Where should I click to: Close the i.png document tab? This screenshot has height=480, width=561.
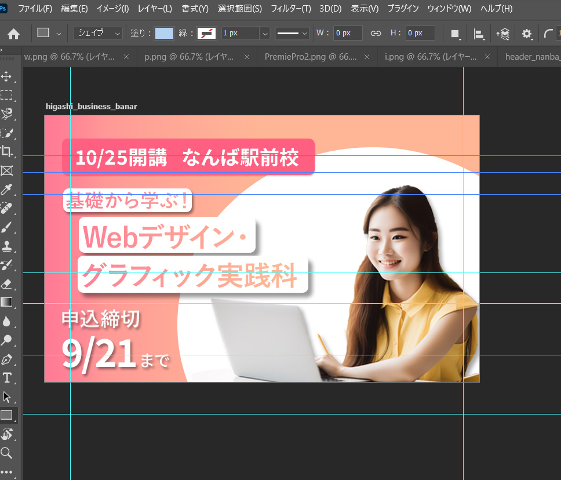pyautogui.click(x=487, y=57)
